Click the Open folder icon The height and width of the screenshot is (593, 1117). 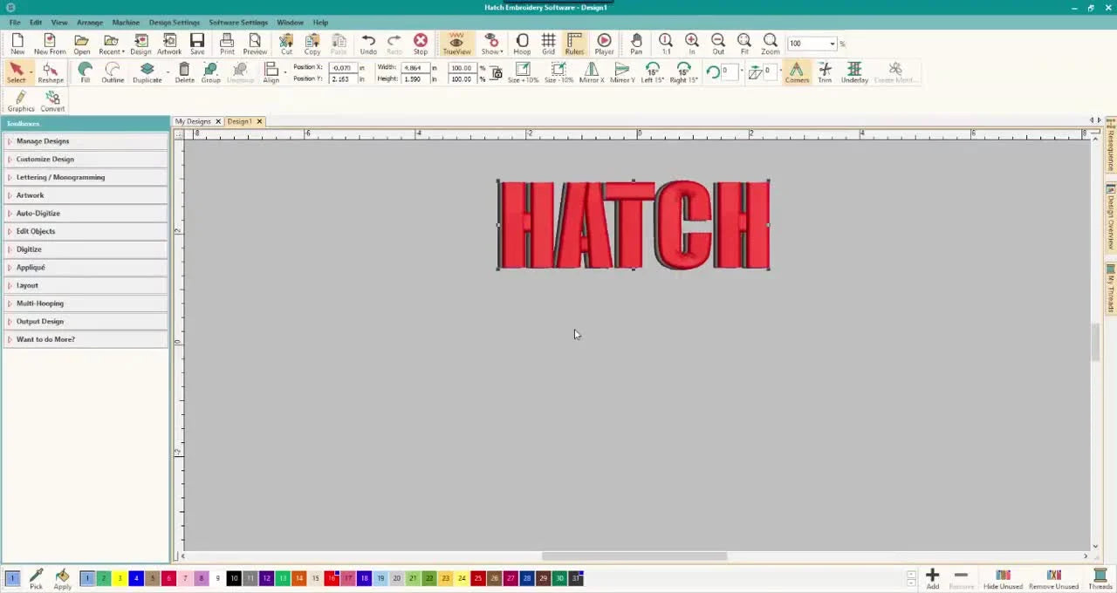pyautogui.click(x=81, y=44)
